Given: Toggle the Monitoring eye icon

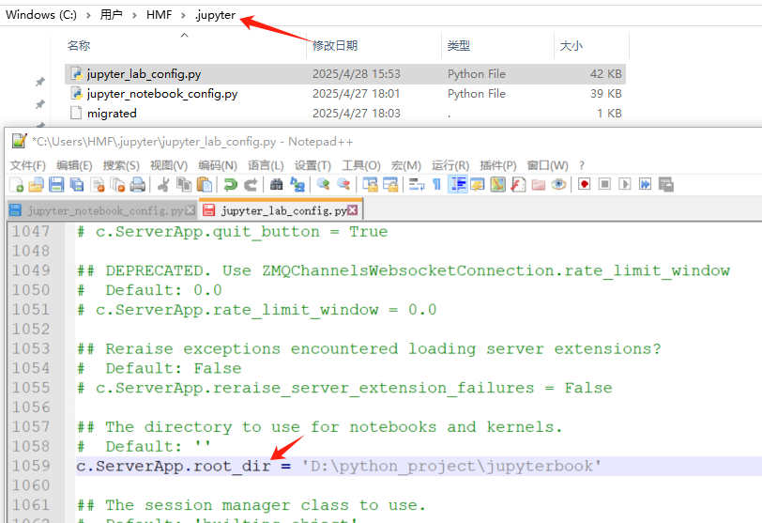Looking at the screenshot, I should click(x=559, y=185).
